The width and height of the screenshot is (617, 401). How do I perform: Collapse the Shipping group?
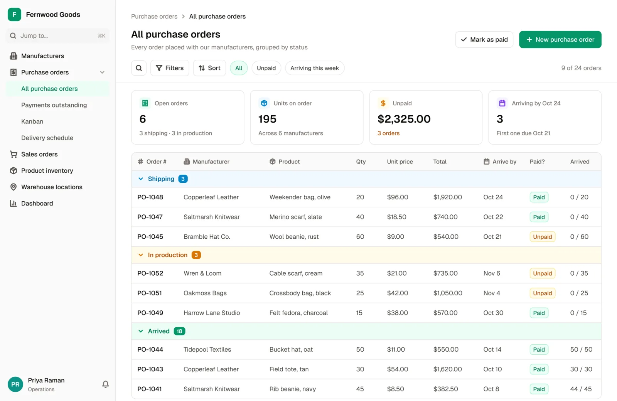[141, 179]
